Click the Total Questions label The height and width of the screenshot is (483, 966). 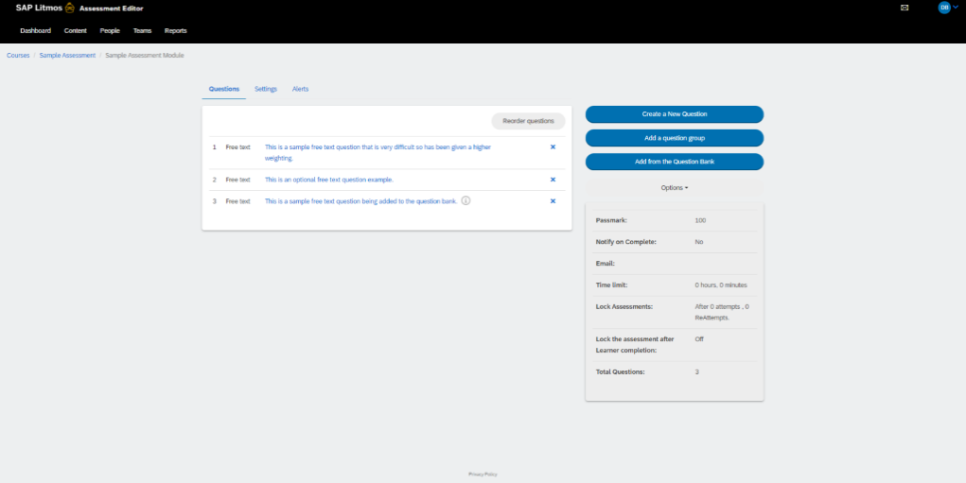621,372
